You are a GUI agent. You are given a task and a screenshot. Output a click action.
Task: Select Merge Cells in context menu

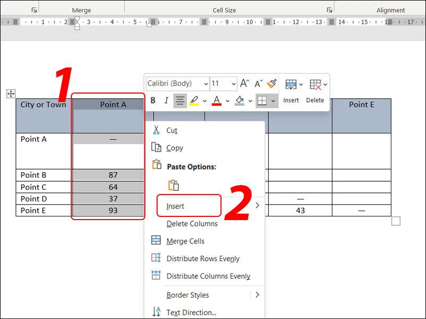click(185, 241)
